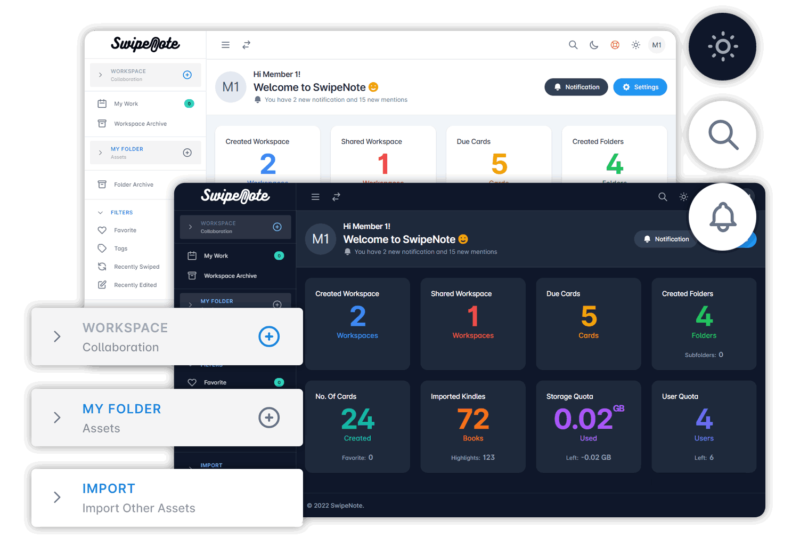800x553 pixels.
Task: Collapse FILTERS chevron in light sidebar
Action: pyautogui.click(x=100, y=213)
